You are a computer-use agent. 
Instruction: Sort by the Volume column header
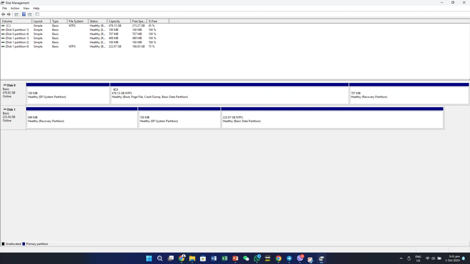[x=16, y=21]
